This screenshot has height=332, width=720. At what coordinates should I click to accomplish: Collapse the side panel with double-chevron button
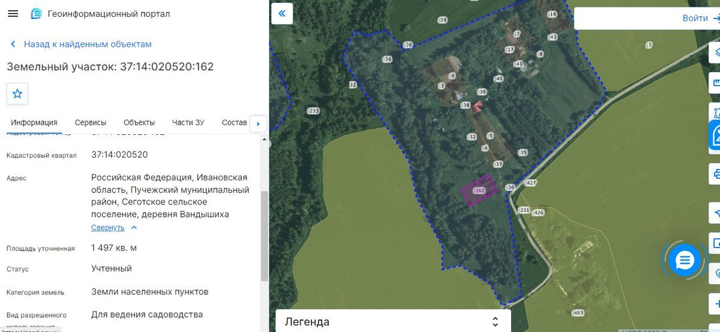click(281, 13)
